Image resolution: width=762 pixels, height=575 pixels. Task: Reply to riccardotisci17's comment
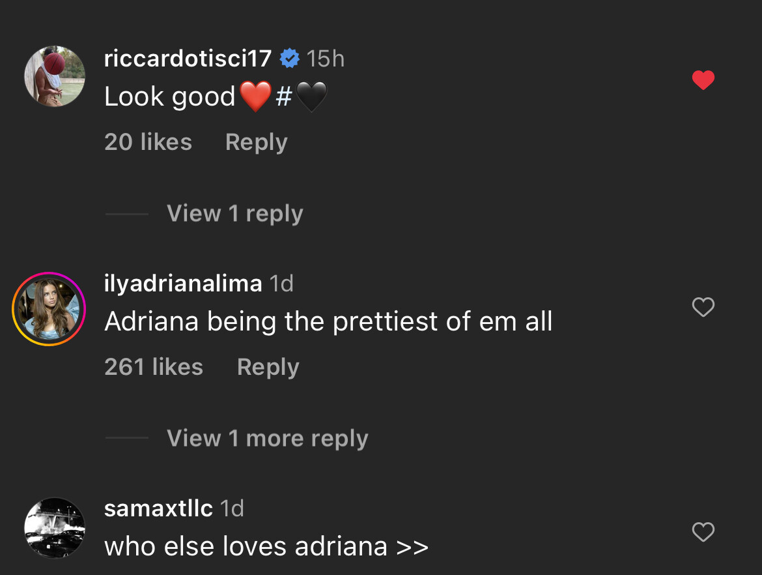point(256,142)
